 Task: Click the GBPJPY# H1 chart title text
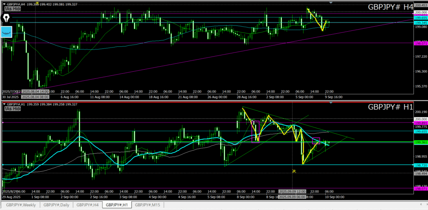391,107
